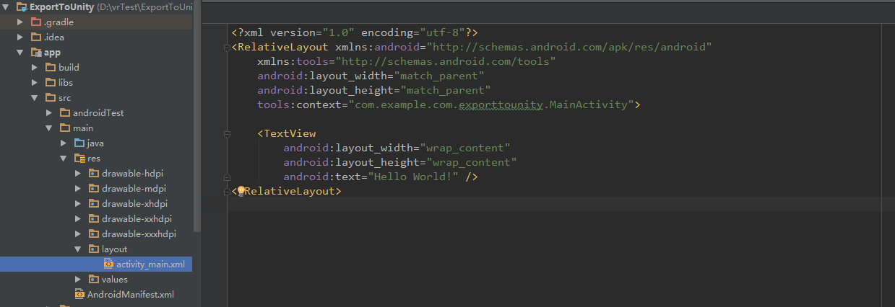Image resolution: width=895 pixels, height=307 pixels.
Task: Expand drawable-mdpi folder arrow
Action: [x=78, y=188]
